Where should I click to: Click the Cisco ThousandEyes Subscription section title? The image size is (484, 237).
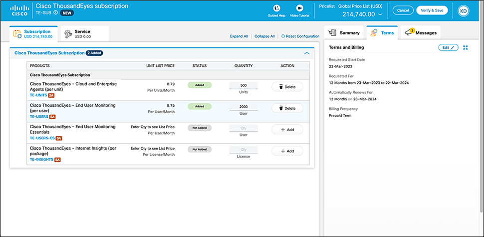[x=49, y=53]
